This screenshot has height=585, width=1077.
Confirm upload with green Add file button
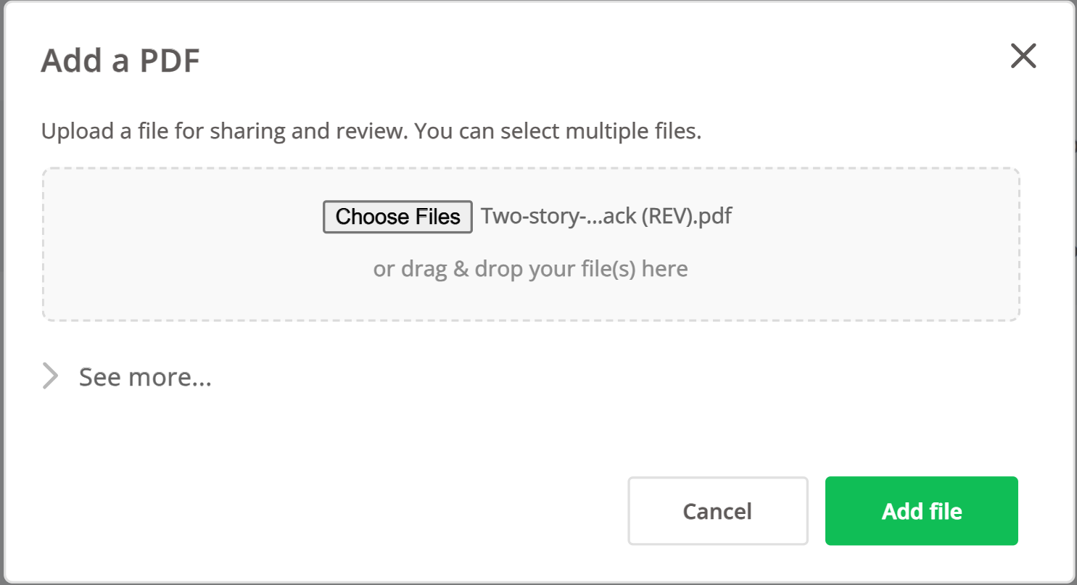click(922, 511)
